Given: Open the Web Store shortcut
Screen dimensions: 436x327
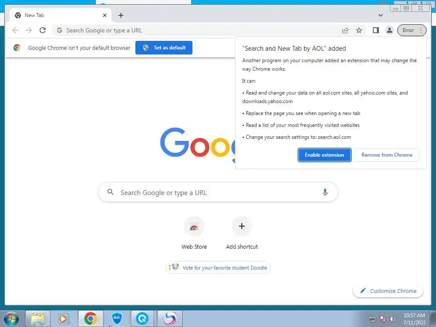Looking at the screenshot, I should tap(194, 233).
